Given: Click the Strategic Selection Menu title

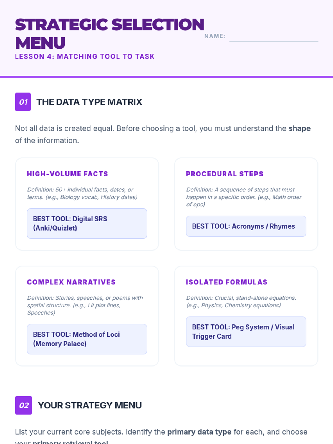Looking at the screenshot, I should [x=110, y=34].
